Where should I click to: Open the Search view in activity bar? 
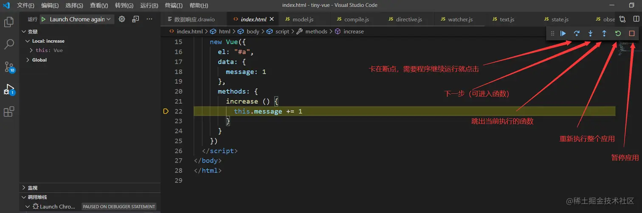coord(9,44)
